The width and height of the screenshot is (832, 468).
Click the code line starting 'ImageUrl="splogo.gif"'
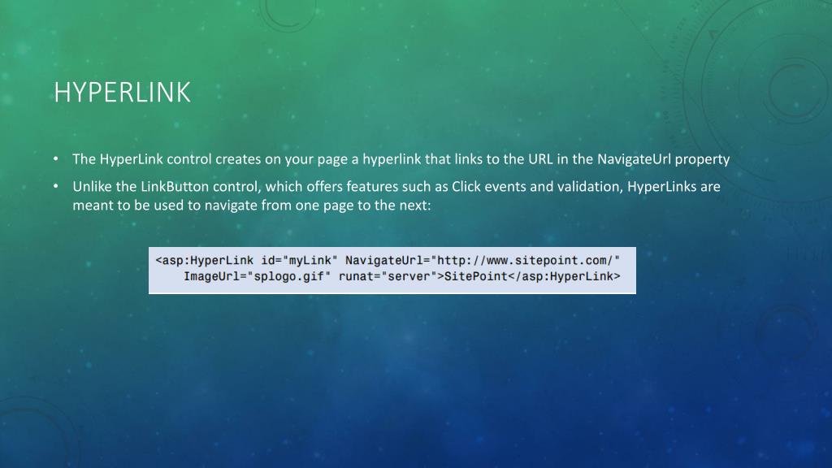click(x=401, y=276)
